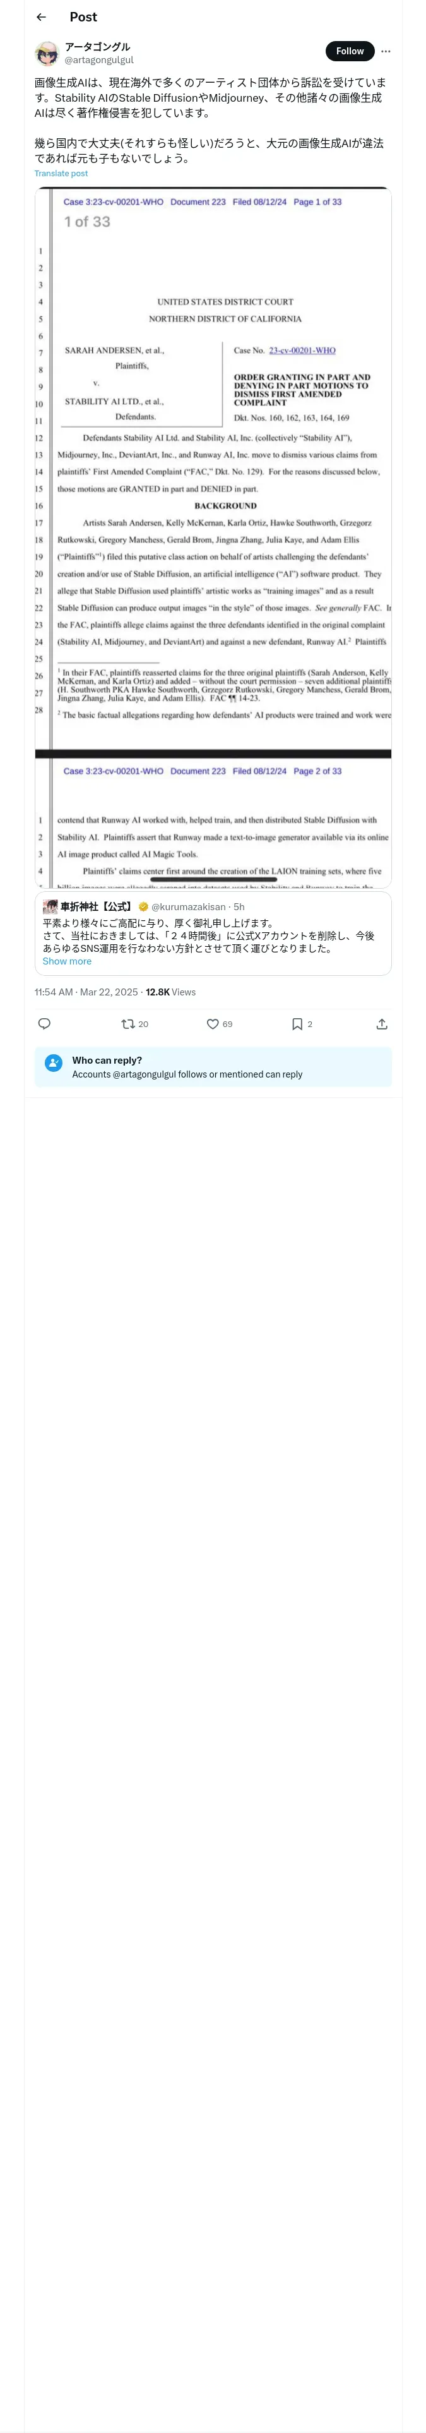The image size is (426, 2433).
Task: Click the Translate post link
Action: [61, 174]
